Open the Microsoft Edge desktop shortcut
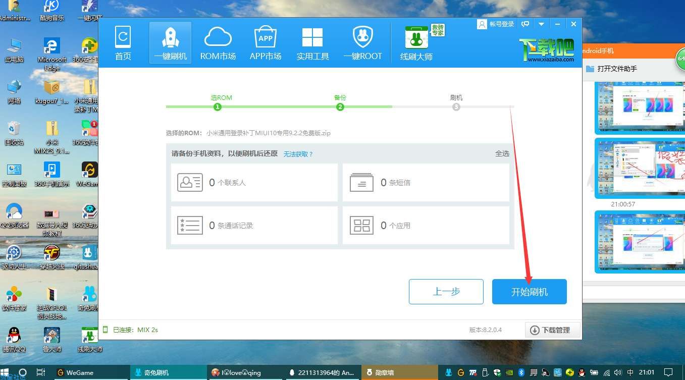 click(52, 53)
